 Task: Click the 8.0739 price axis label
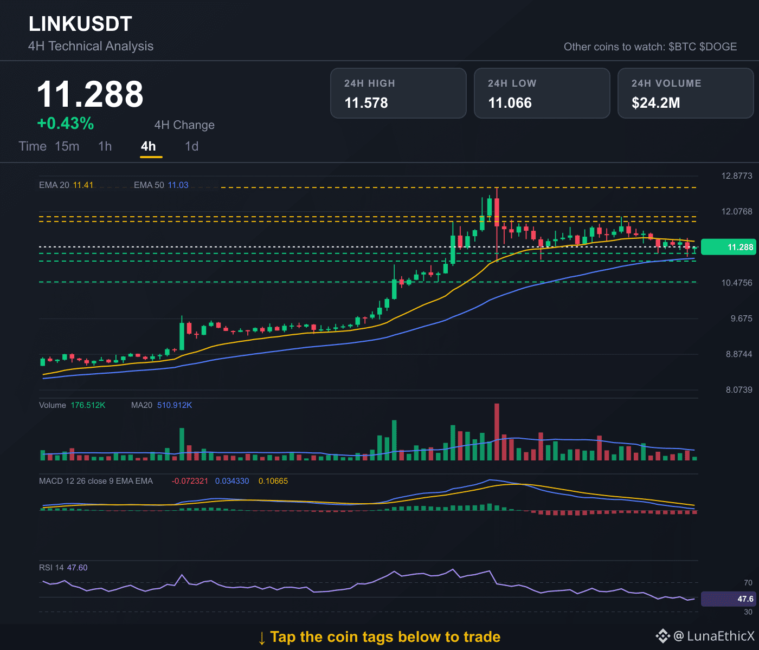[739, 390]
